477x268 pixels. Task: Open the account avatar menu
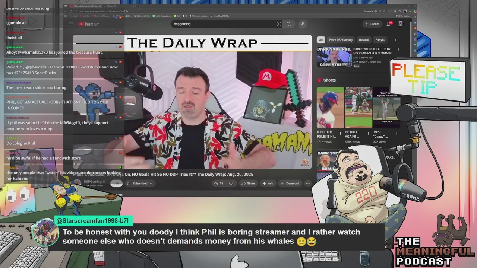point(401,24)
